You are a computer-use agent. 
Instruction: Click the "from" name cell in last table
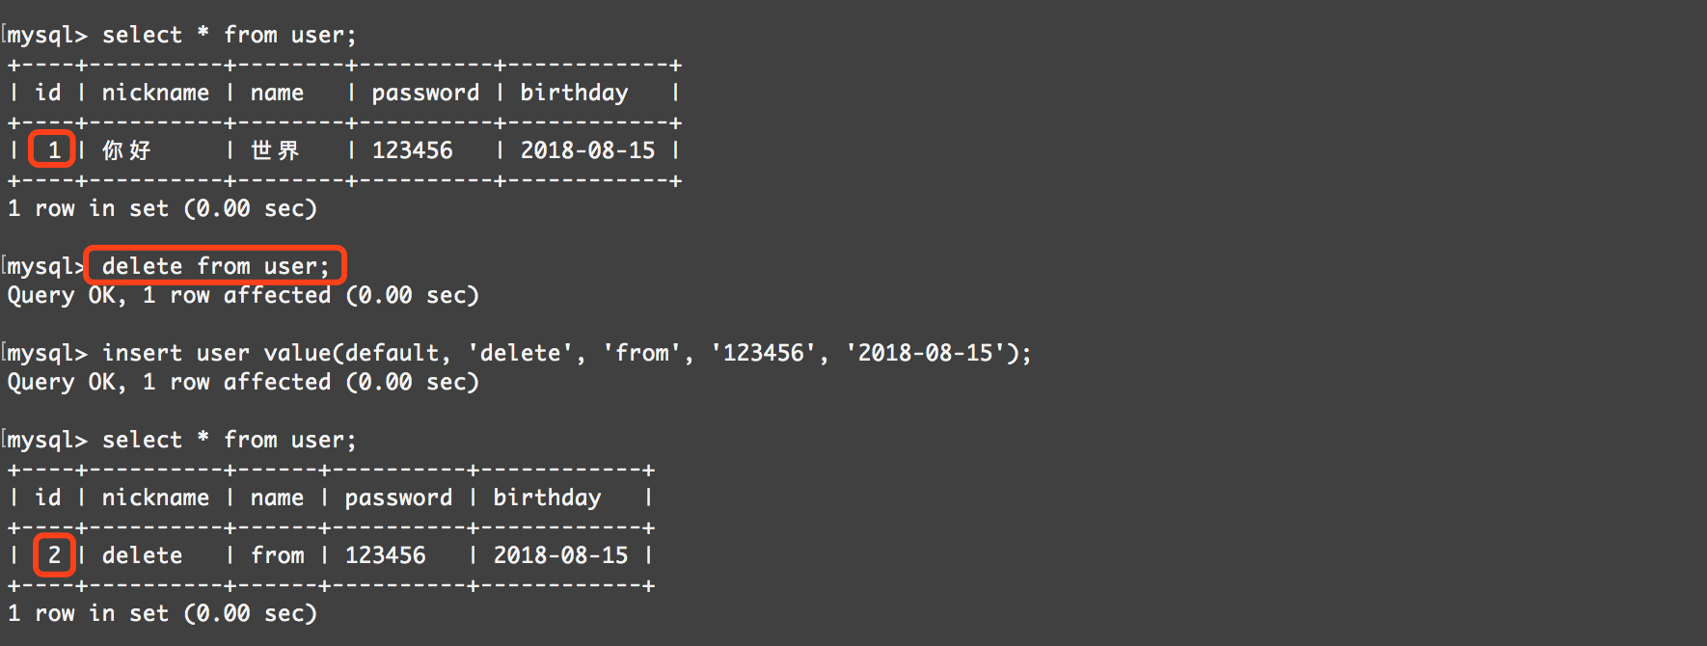point(277,555)
